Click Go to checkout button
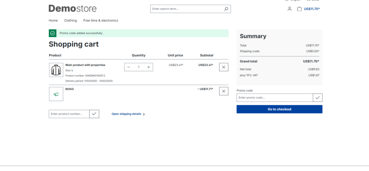 (279, 109)
